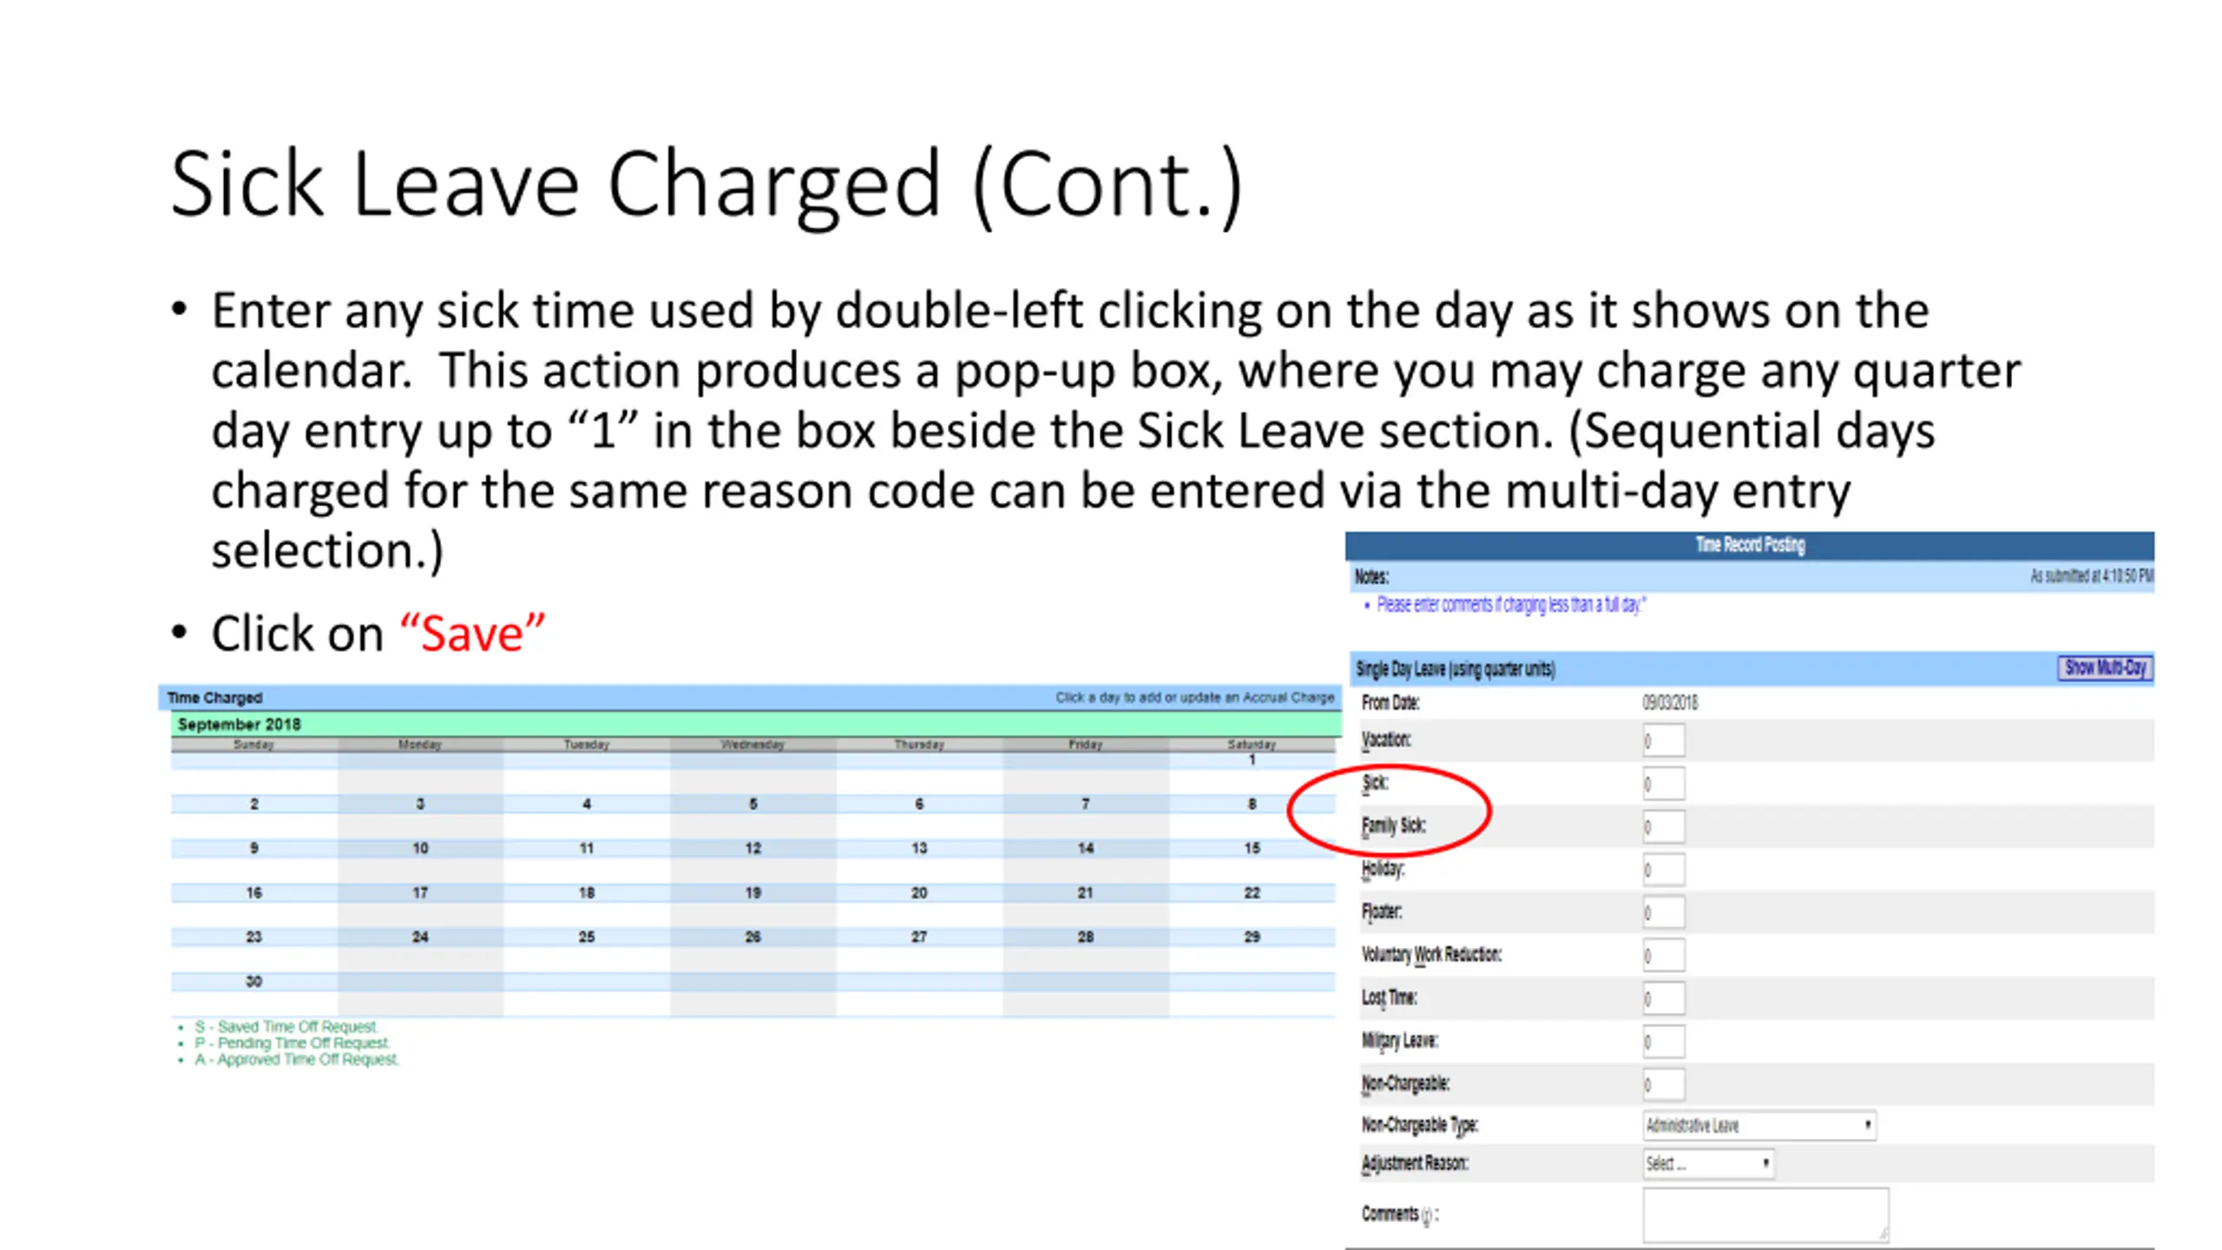Select September 19 on the calendar

[753, 892]
